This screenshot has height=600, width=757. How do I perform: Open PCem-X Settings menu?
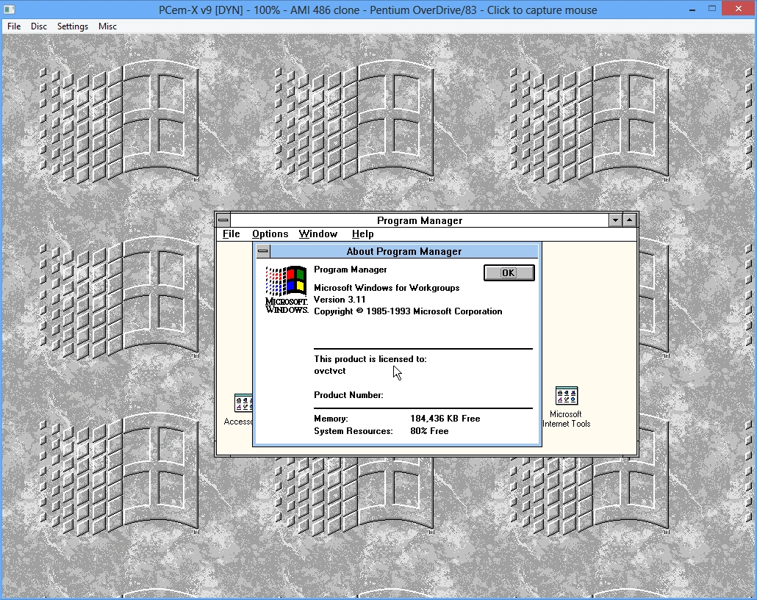(73, 26)
